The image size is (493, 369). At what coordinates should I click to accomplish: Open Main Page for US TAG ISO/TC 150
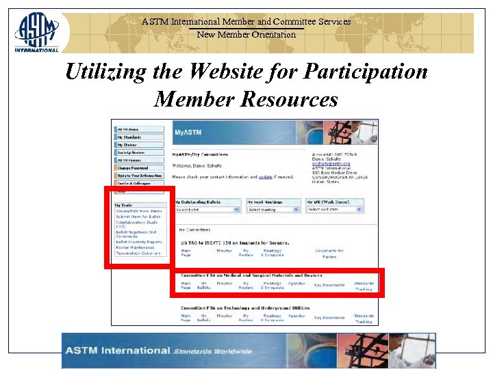[x=186, y=253]
